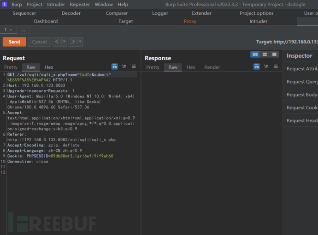318x235 pixels.
Task: Select Raw view in Response panel
Action: point(173,67)
